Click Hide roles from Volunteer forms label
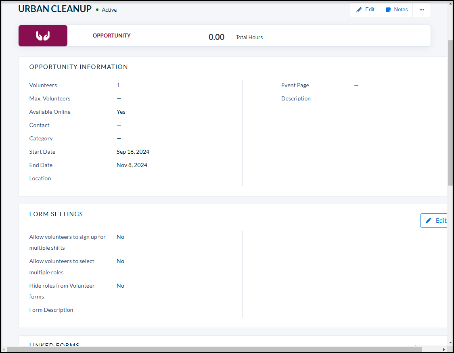454x353 pixels. point(62,291)
